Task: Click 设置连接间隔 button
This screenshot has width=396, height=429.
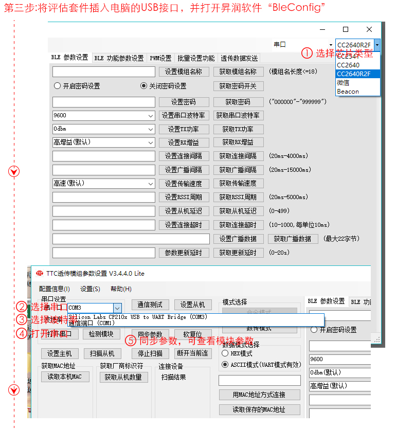Action: pyautogui.click(x=184, y=156)
